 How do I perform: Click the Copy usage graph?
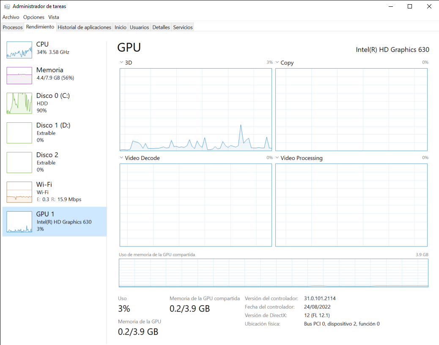point(351,110)
